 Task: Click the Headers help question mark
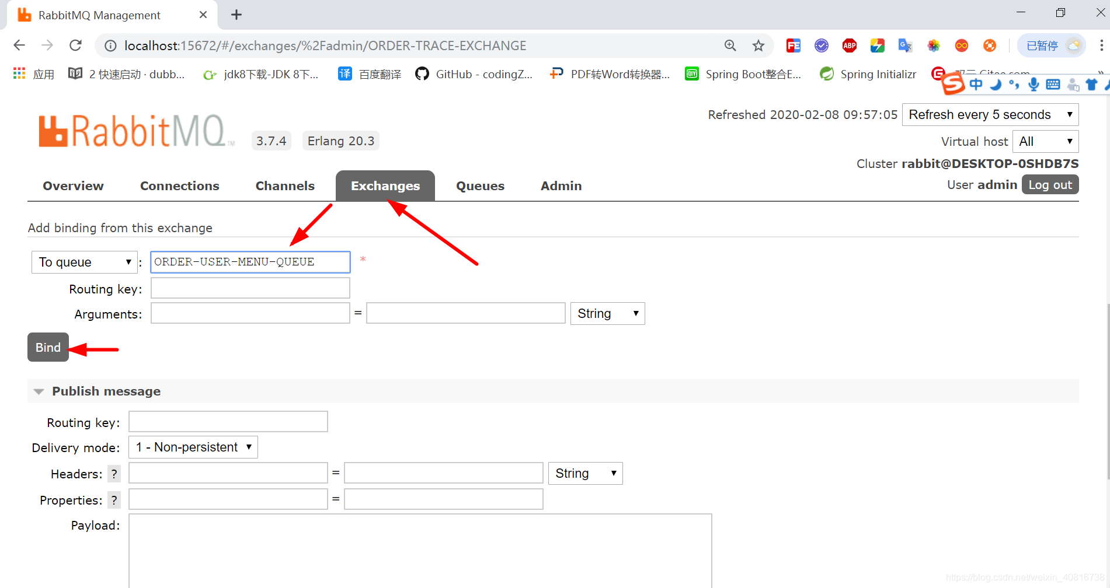[114, 474]
